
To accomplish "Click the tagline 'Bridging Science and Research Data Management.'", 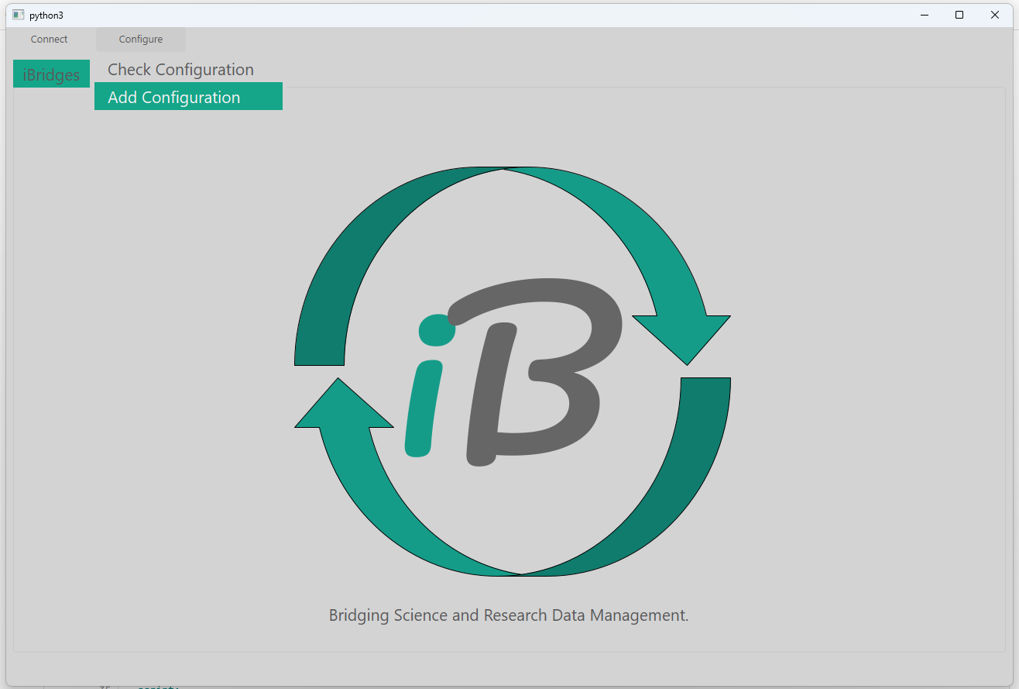I will point(509,615).
